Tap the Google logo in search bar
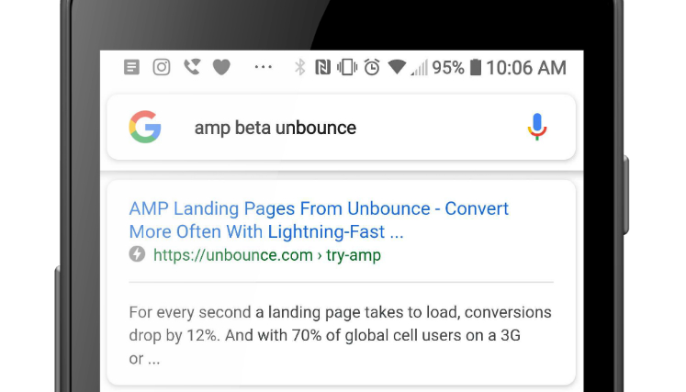Image resolution: width=686 pixels, height=392 pixels. (x=145, y=127)
